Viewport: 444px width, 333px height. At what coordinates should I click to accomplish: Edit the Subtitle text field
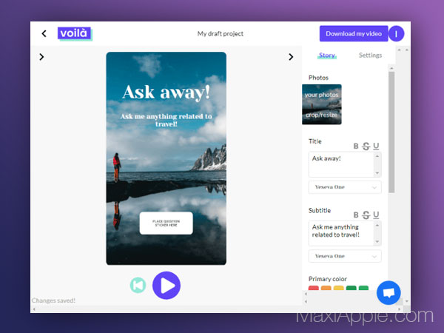point(345,233)
